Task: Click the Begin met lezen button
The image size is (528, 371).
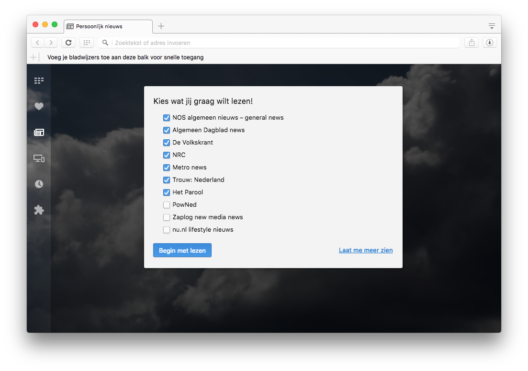Action: point(182,250)
